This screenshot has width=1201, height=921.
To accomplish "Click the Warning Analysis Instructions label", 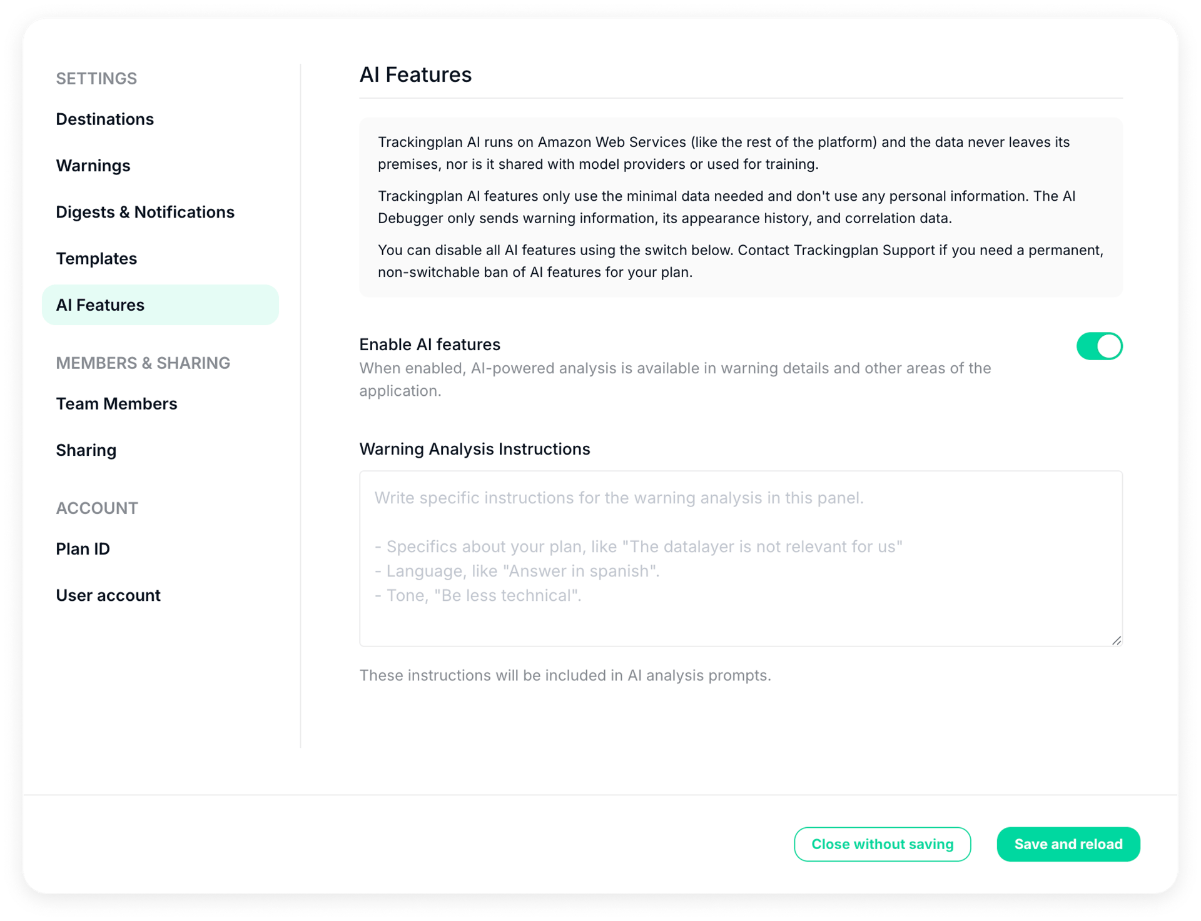I will 475,449.
